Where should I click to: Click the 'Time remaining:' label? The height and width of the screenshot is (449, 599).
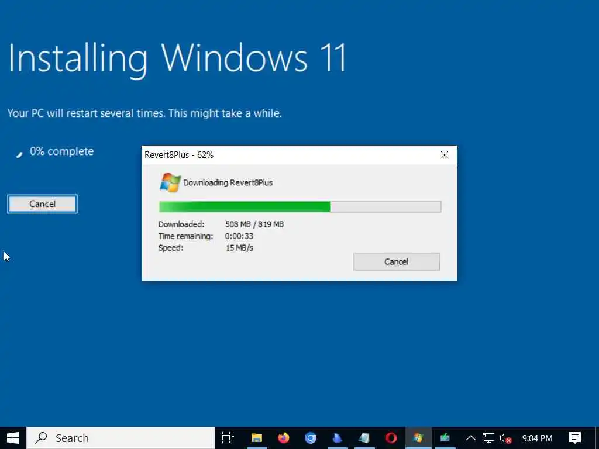pyautogui.click(x=185, y=236)
